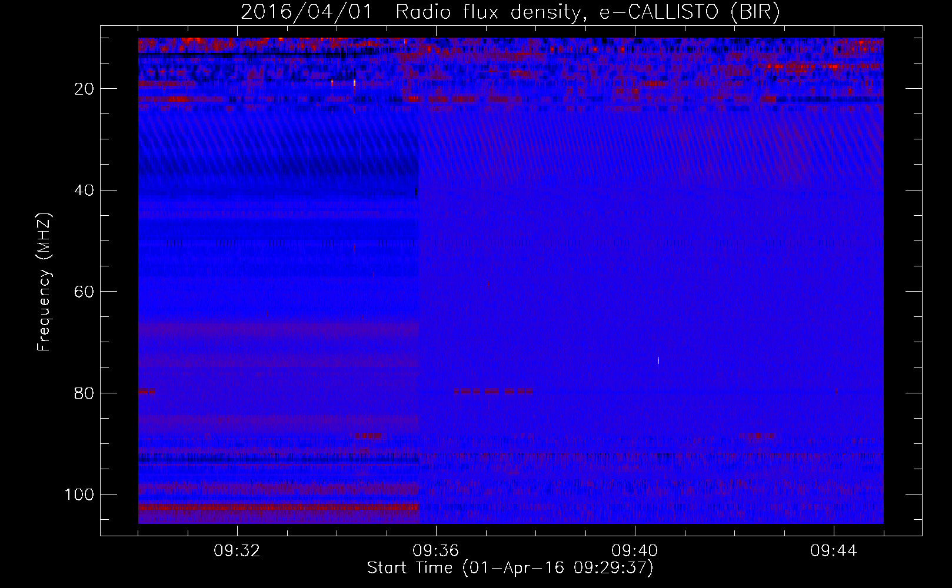This screenshot has height=588, width=952.
Task: Select the 'Frequency (MHZ)' y-axis label
Action: point(44,282)
